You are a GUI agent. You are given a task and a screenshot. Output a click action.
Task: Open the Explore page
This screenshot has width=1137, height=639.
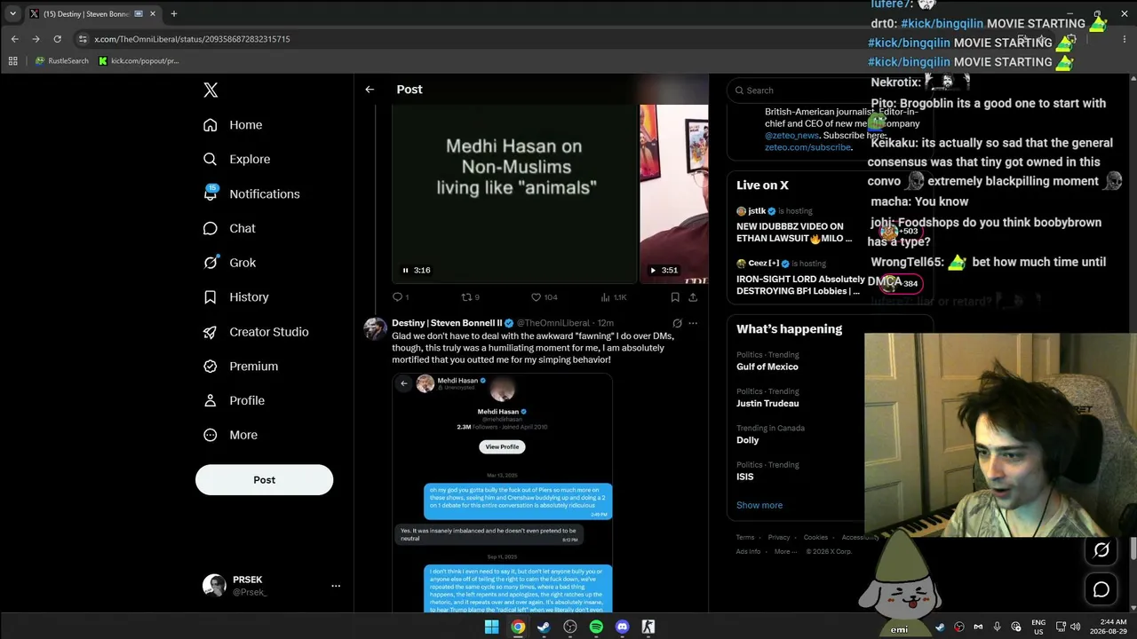(236, 160)
